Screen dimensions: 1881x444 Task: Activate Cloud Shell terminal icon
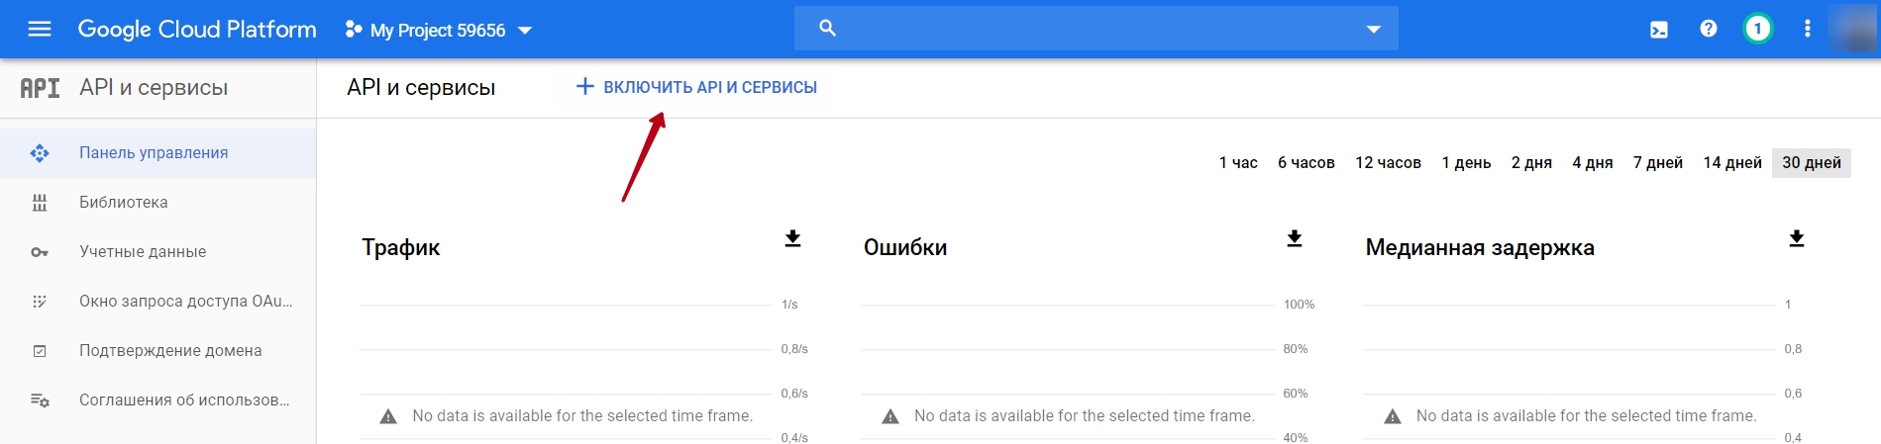(x=1659, y=30)
